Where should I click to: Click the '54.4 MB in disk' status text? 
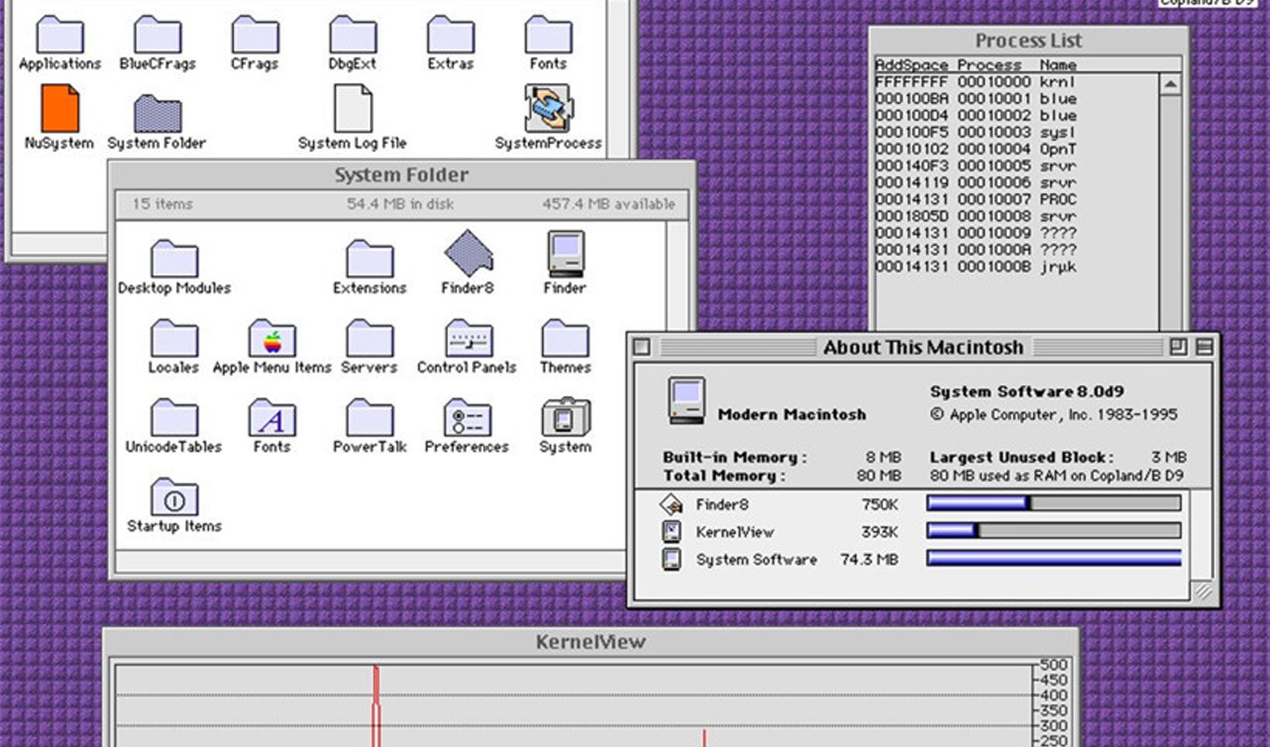[x=400, y=204]
